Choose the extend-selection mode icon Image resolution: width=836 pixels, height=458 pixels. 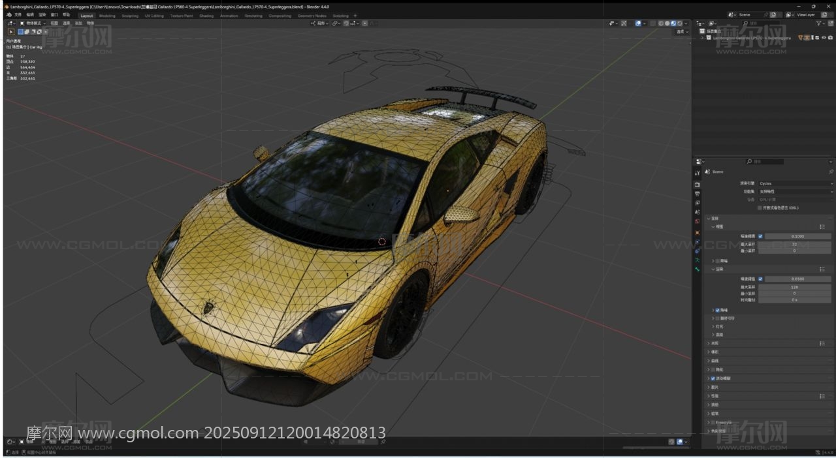(27, 31)
